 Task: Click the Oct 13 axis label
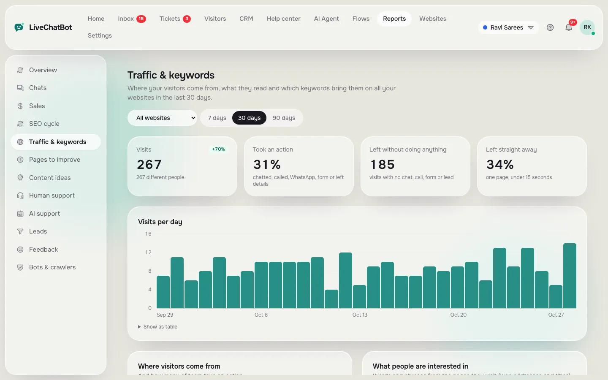[x=360, y=315]
